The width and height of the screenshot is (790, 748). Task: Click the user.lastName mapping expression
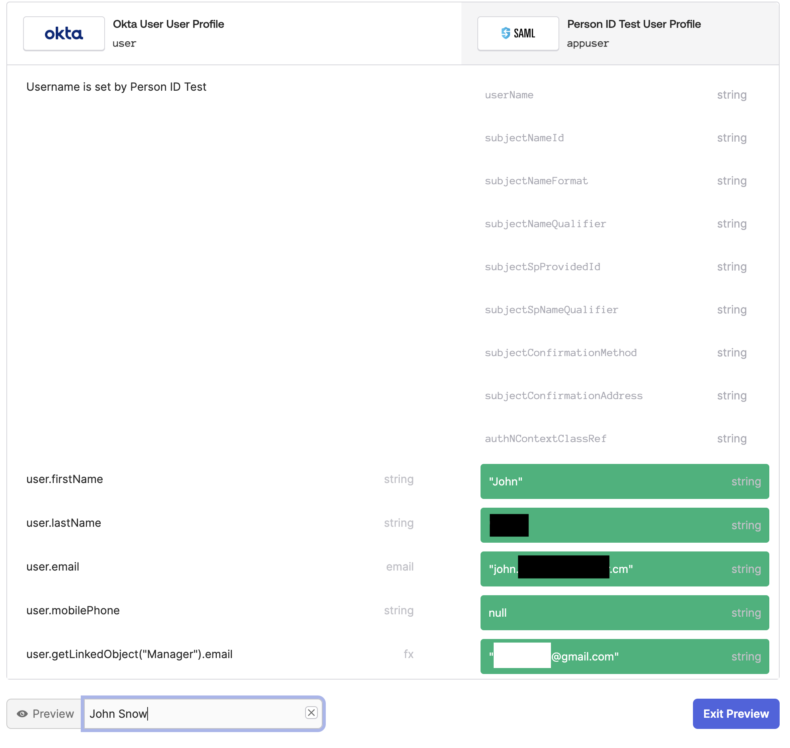(64, 524)
